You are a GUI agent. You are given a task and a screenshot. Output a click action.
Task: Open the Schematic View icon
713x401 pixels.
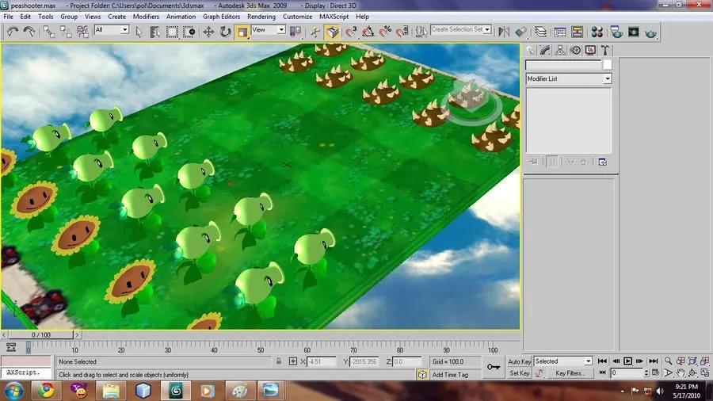point(577,32)
